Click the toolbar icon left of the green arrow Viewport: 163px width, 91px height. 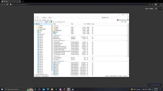click(48, 22)
